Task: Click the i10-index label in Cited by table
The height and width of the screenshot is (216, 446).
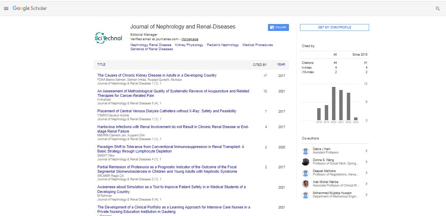Action: [x=308, y=72]
